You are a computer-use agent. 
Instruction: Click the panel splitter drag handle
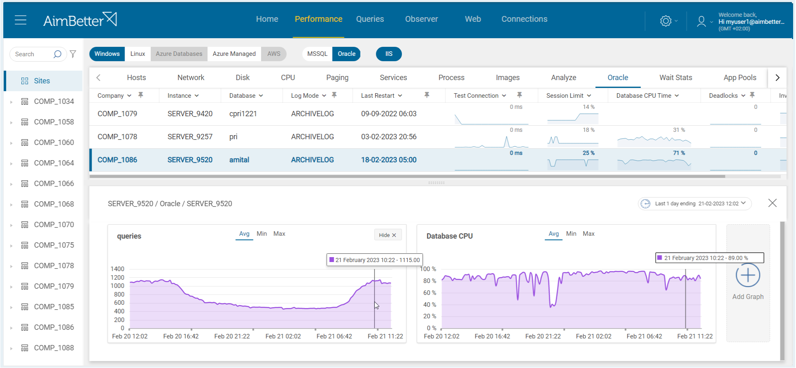click(436, 183)
